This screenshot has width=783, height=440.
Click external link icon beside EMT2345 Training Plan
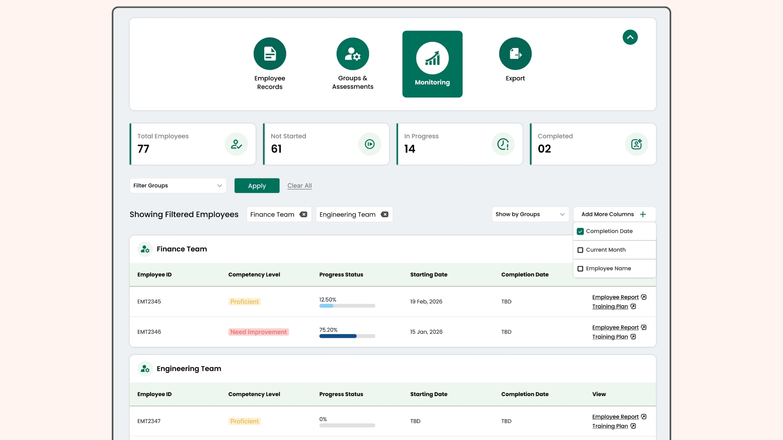pos(633,306)
